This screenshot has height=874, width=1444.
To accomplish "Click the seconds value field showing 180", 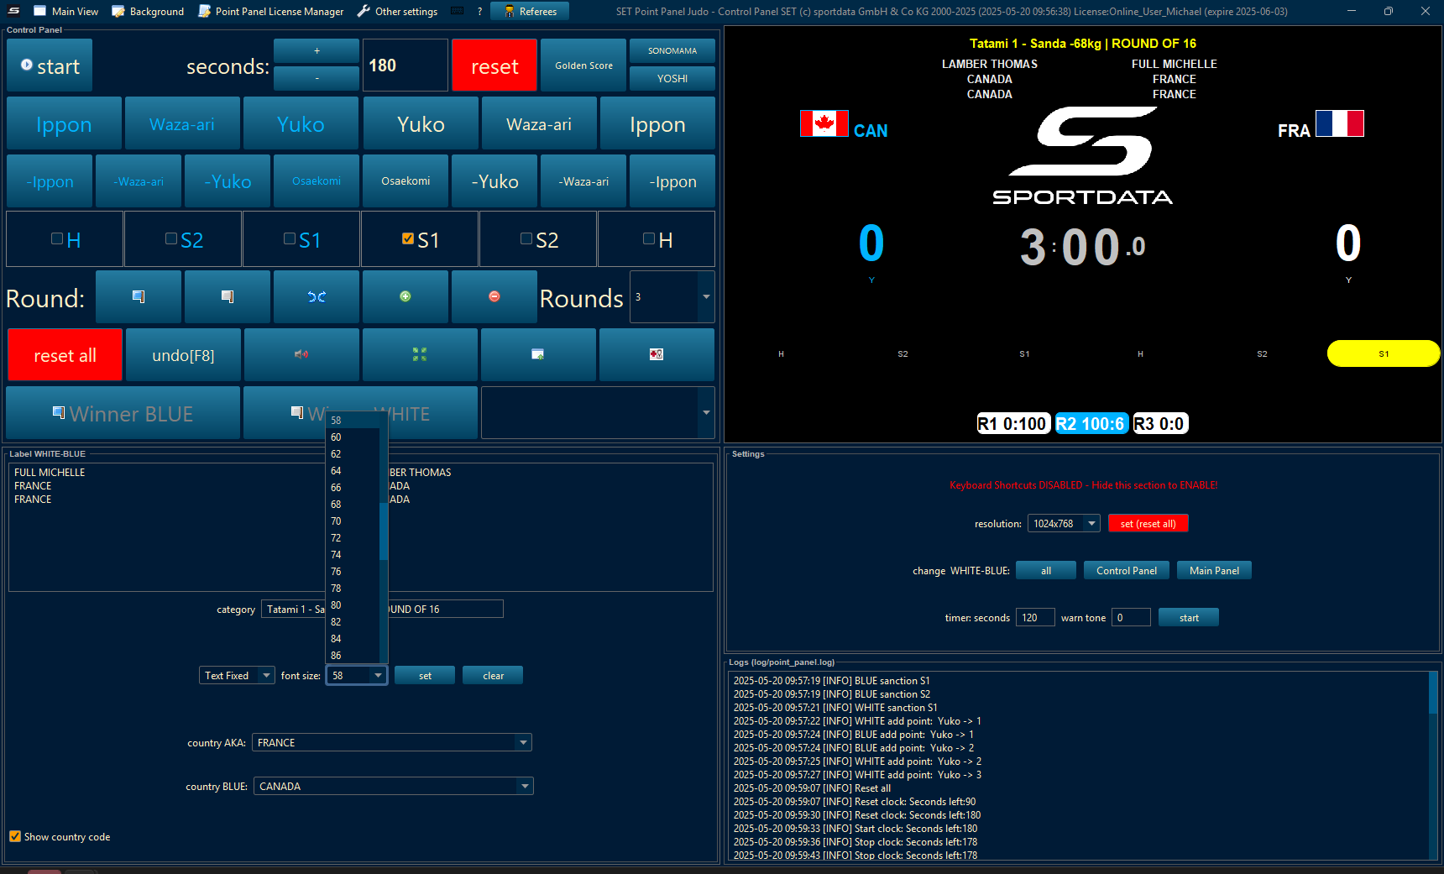I will tap(405, 65).
